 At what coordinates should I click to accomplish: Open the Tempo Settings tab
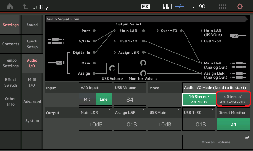[11, 63]
